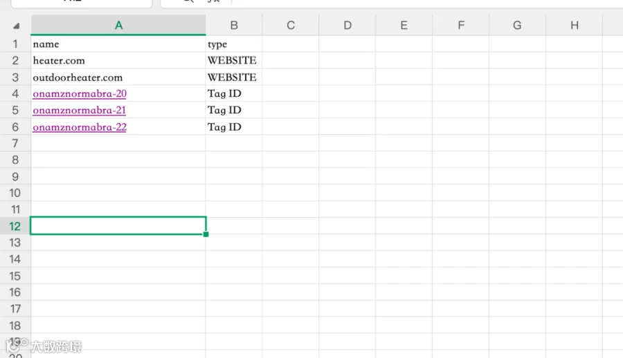623x358 pixels.
Task: Select column D header
Action: click(x=347, y=26)
